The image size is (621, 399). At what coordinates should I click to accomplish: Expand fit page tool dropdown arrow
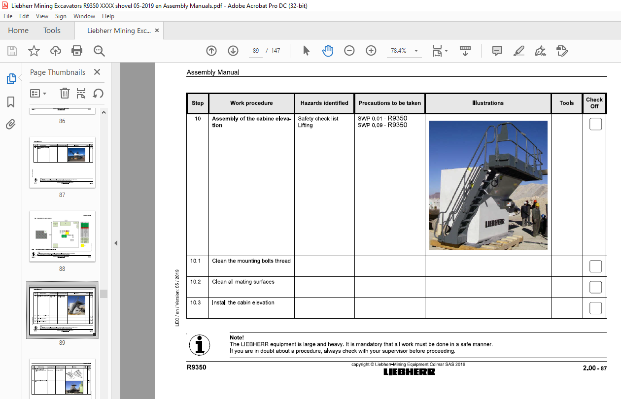pos(447,51)
